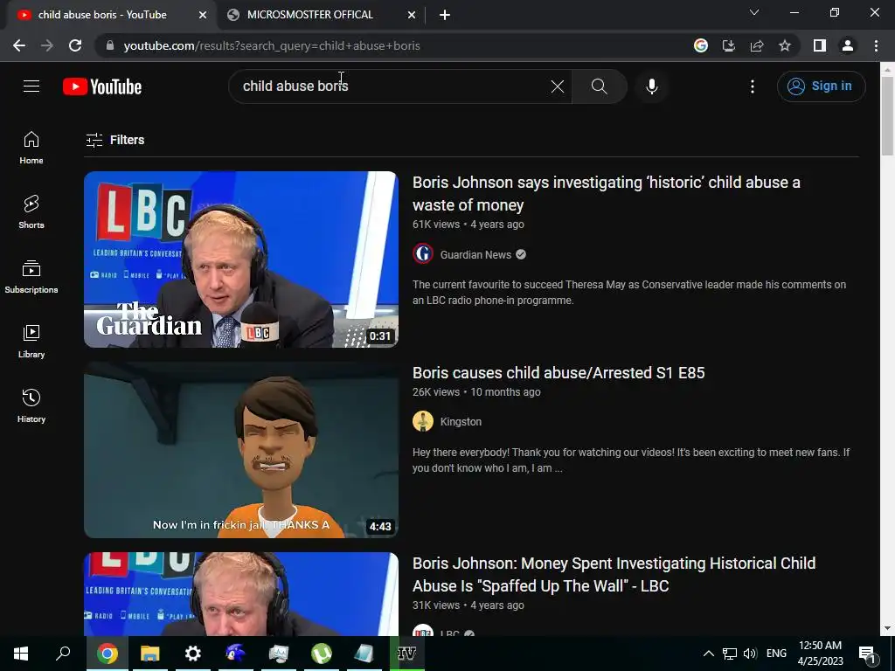Open 'historic child abuse waste of money' title
Viewport: 895px width, 671px height.
tap(607, 193)
